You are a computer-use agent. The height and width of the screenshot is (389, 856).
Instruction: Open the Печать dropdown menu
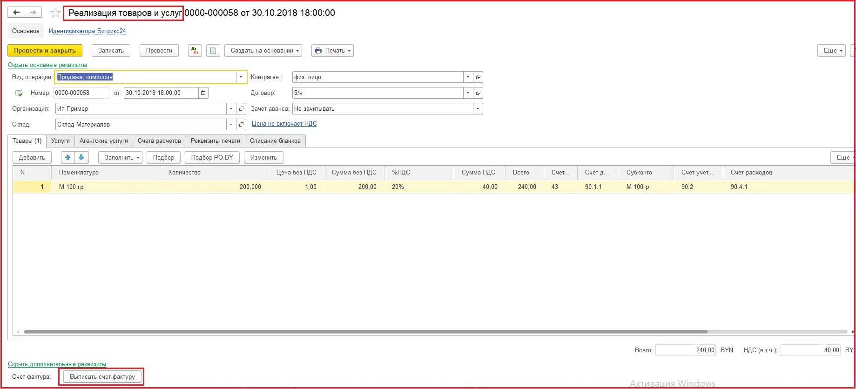click(332, 50)
